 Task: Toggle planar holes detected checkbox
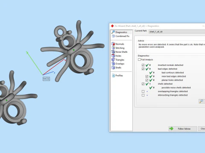pyautogui.click(x=147, y=80)
